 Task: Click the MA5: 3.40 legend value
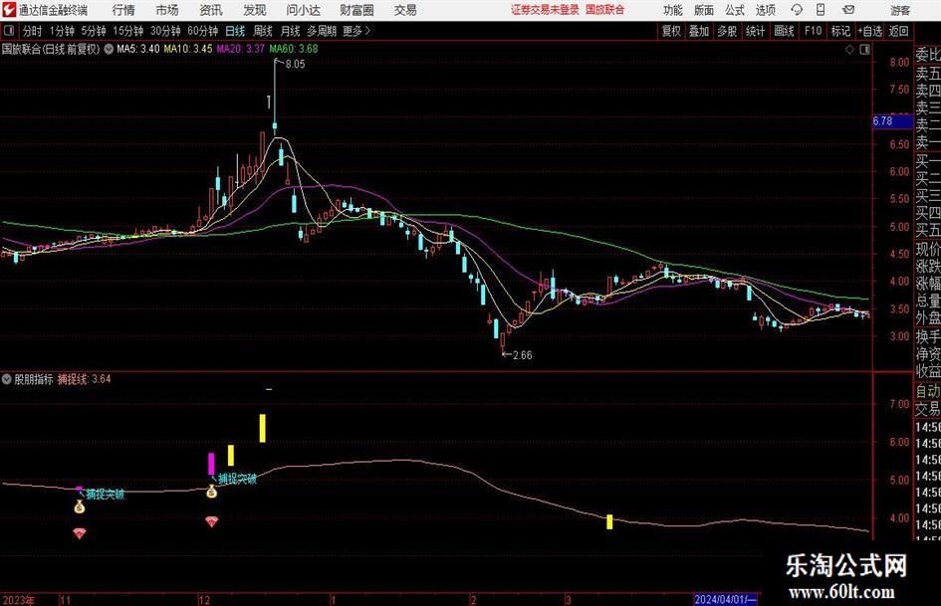[x=138, y=49]
